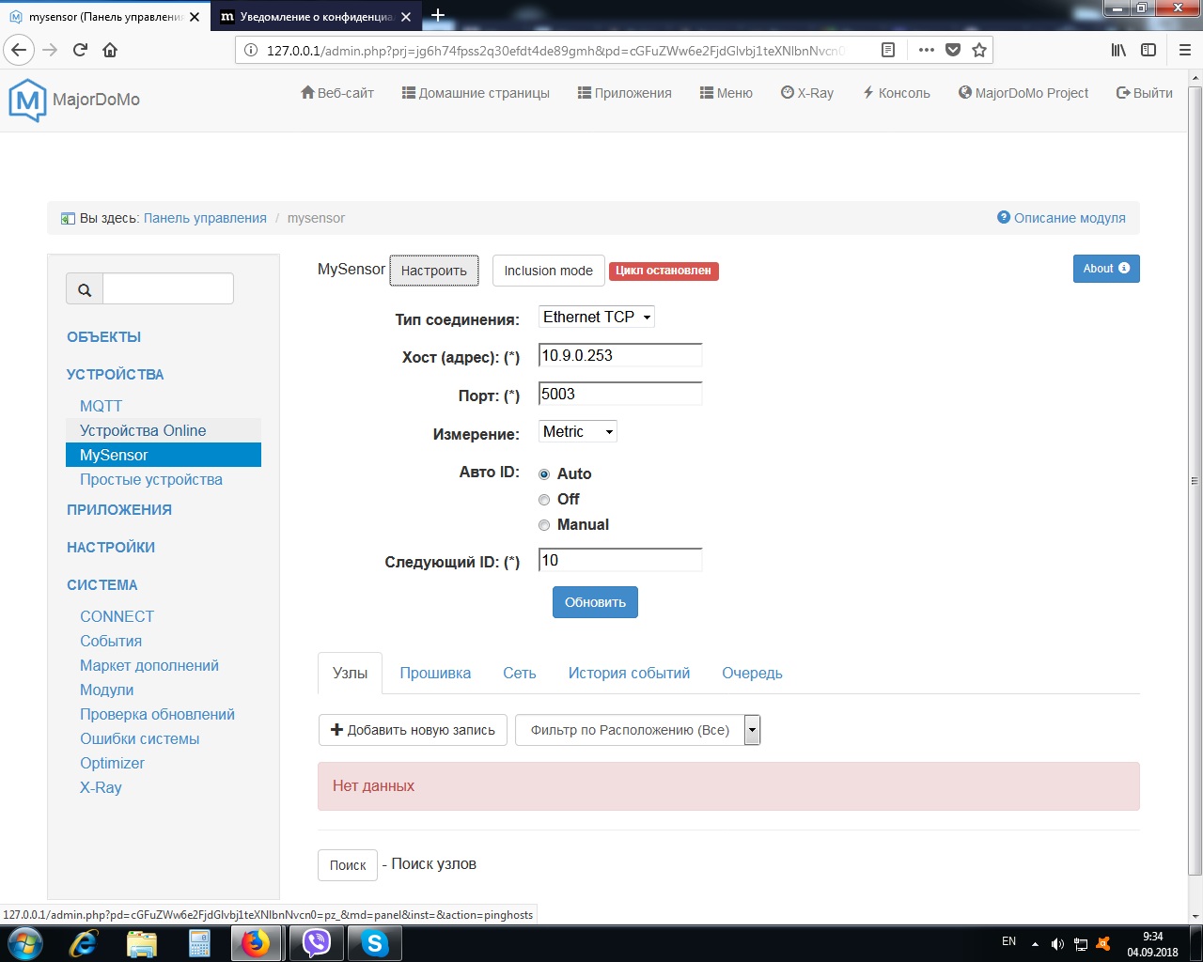Select Off radio for Авто ID

[544, 500]
